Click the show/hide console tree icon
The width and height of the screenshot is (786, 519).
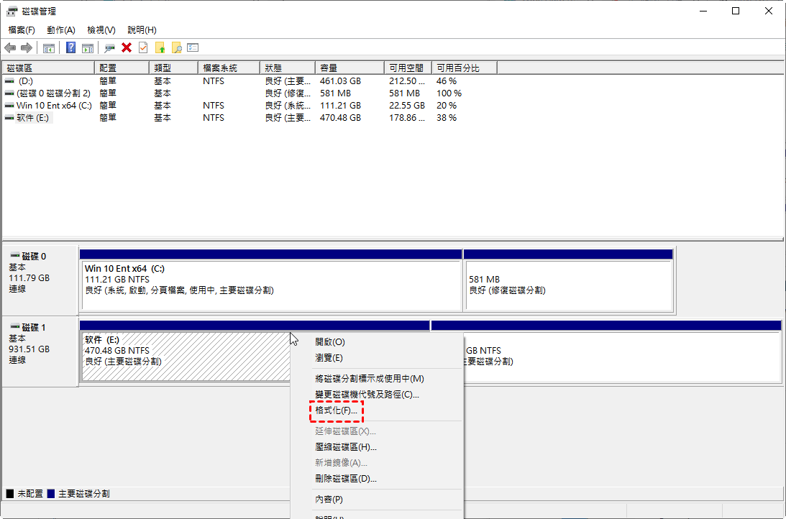(x=49, y=47)
